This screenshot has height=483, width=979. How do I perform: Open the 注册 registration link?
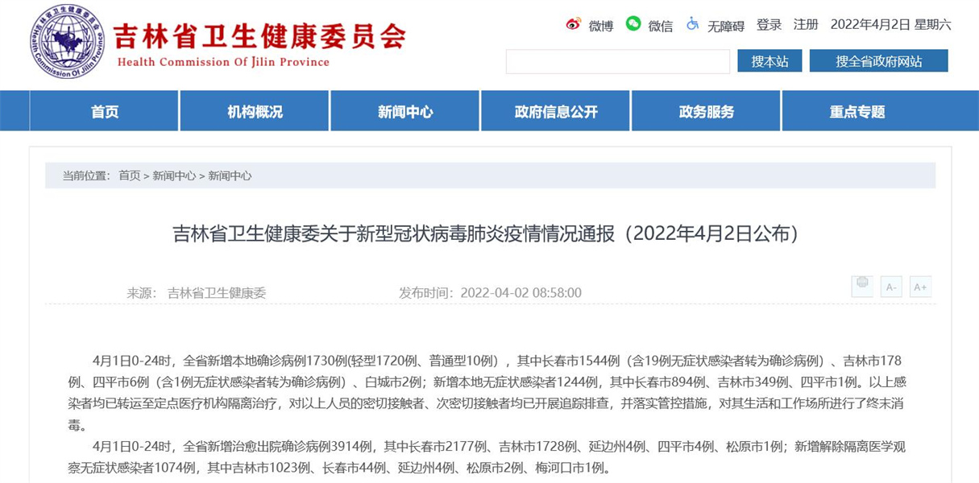click(805, 25)
